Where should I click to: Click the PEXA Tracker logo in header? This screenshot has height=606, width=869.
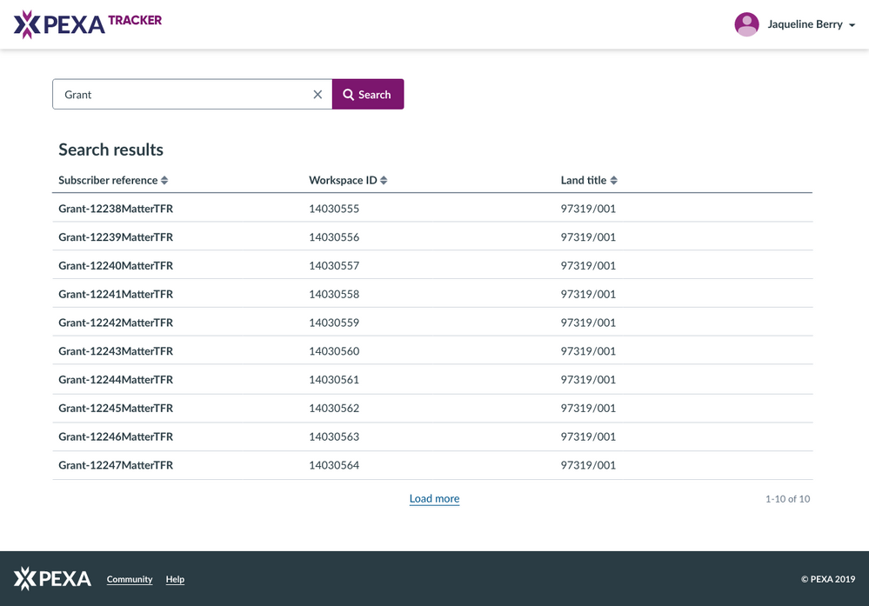[x=87, y=24]
